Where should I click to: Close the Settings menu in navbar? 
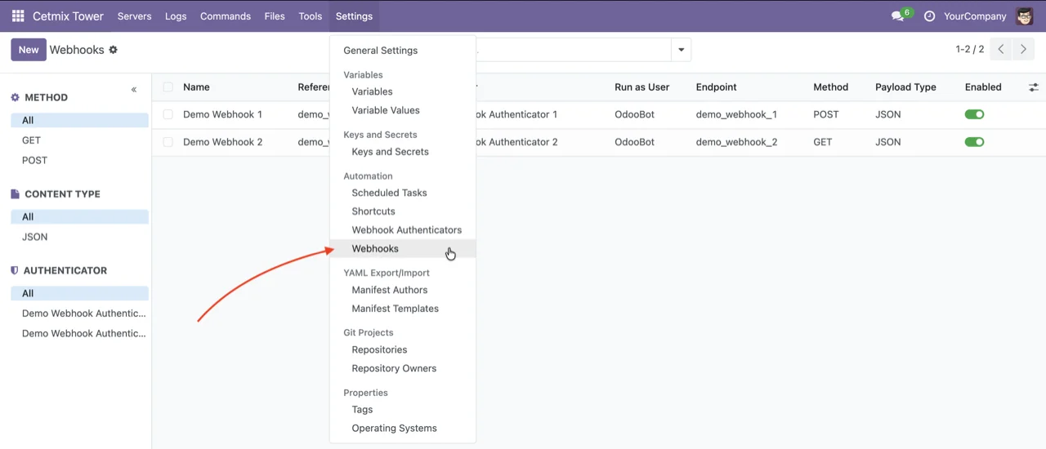[x=354, y=16]
